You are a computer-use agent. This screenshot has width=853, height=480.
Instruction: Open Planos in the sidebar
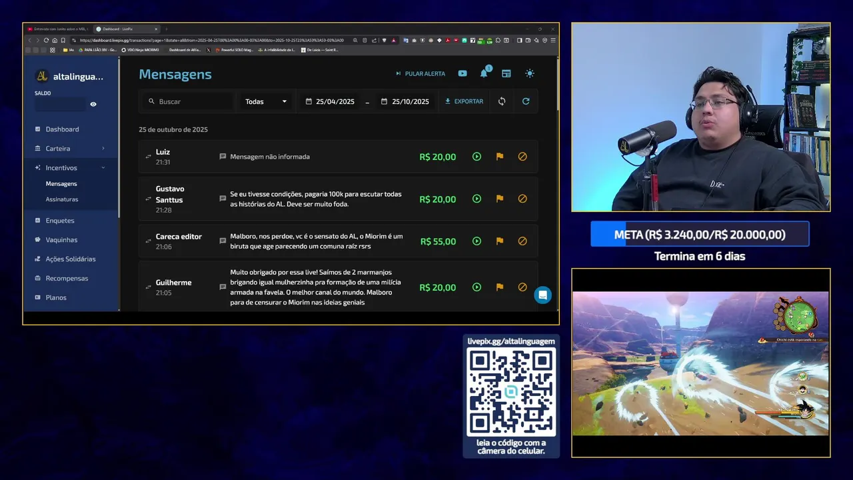71,298
